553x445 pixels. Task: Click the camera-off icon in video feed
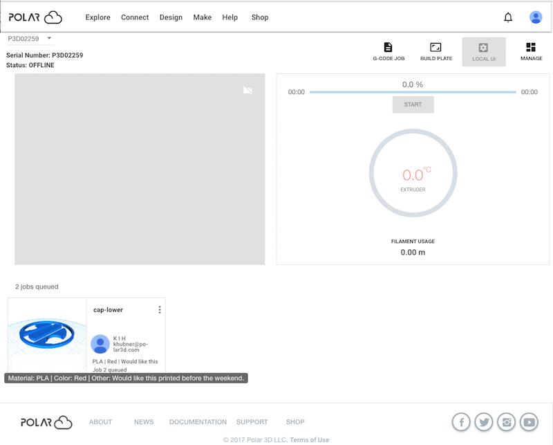(x=247, y=91)
